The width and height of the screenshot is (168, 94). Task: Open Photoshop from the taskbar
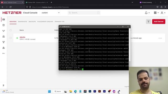(90, 91)
